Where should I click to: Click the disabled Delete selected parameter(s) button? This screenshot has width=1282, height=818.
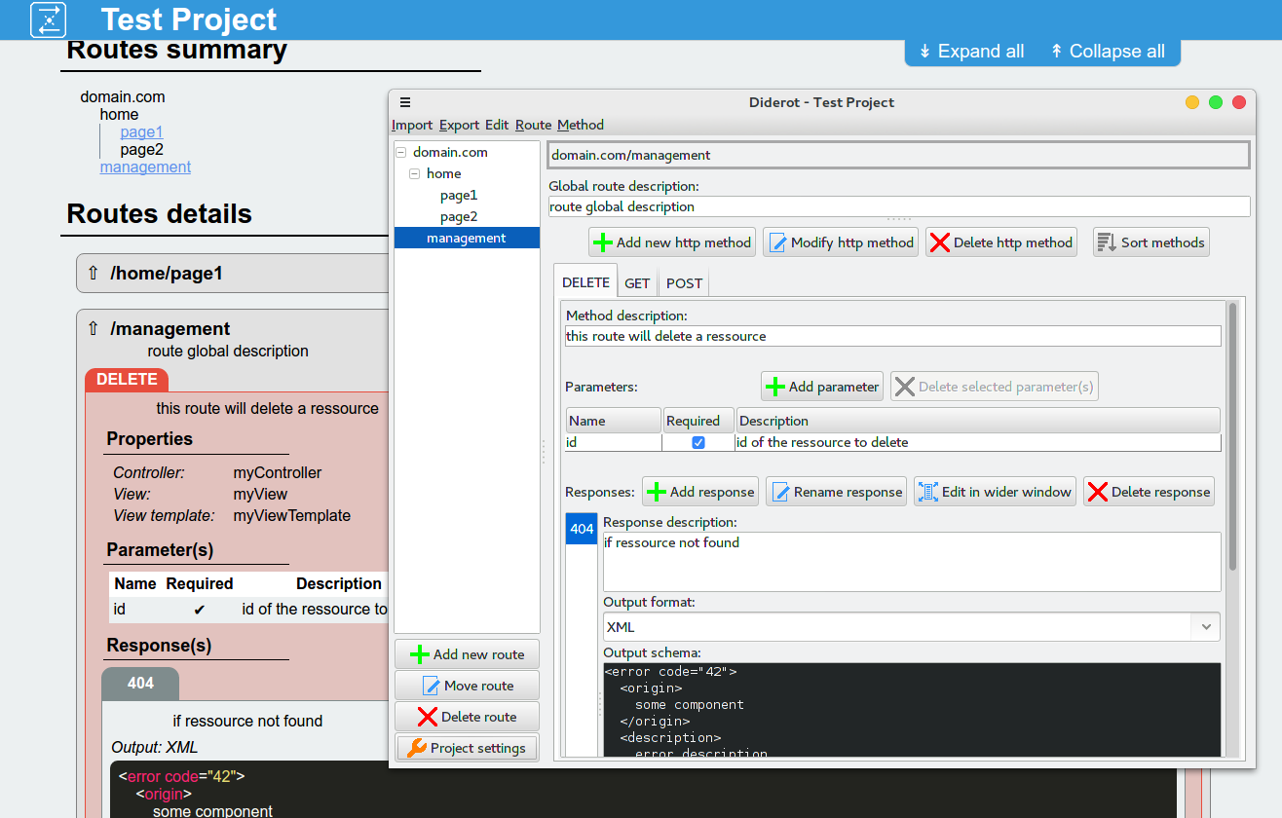(x=995, y=387)
